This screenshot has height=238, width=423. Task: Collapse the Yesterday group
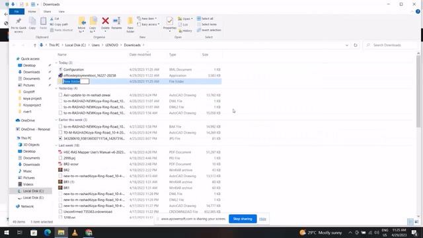click(x=56, y=89)
